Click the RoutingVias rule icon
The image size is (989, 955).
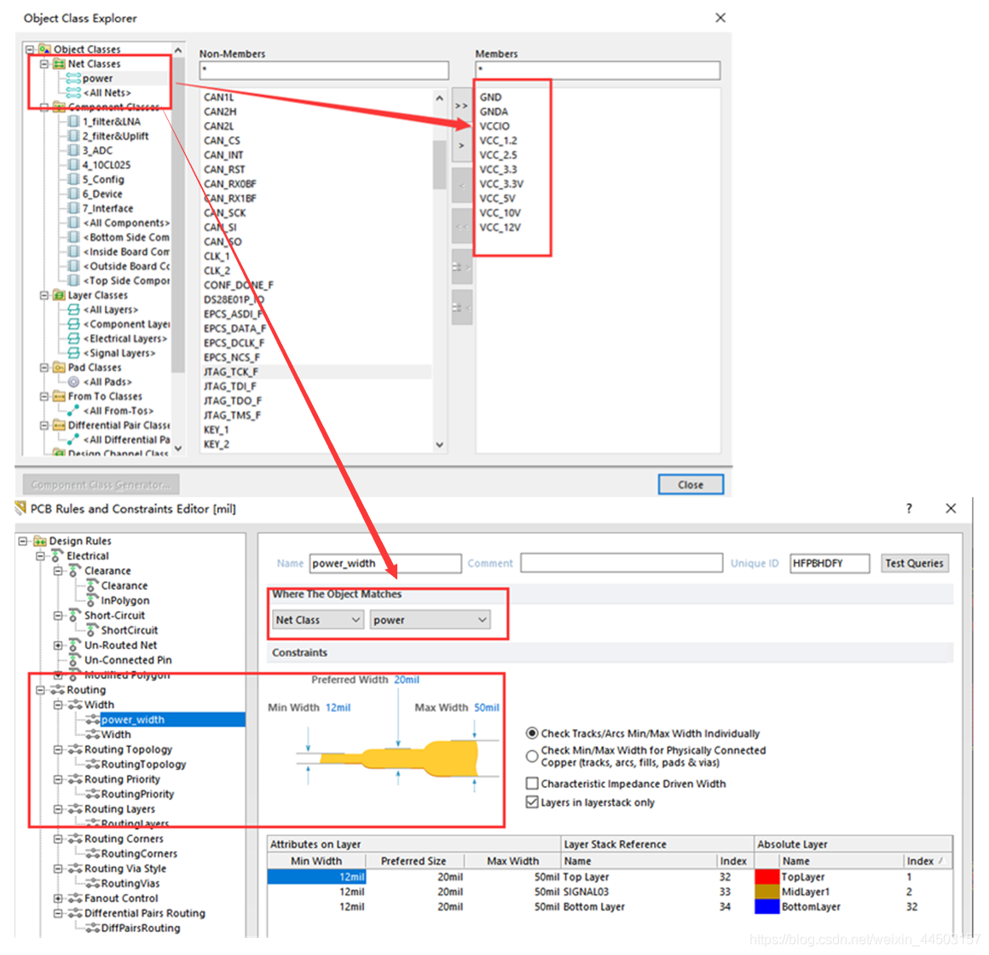(x=91, y=883)
